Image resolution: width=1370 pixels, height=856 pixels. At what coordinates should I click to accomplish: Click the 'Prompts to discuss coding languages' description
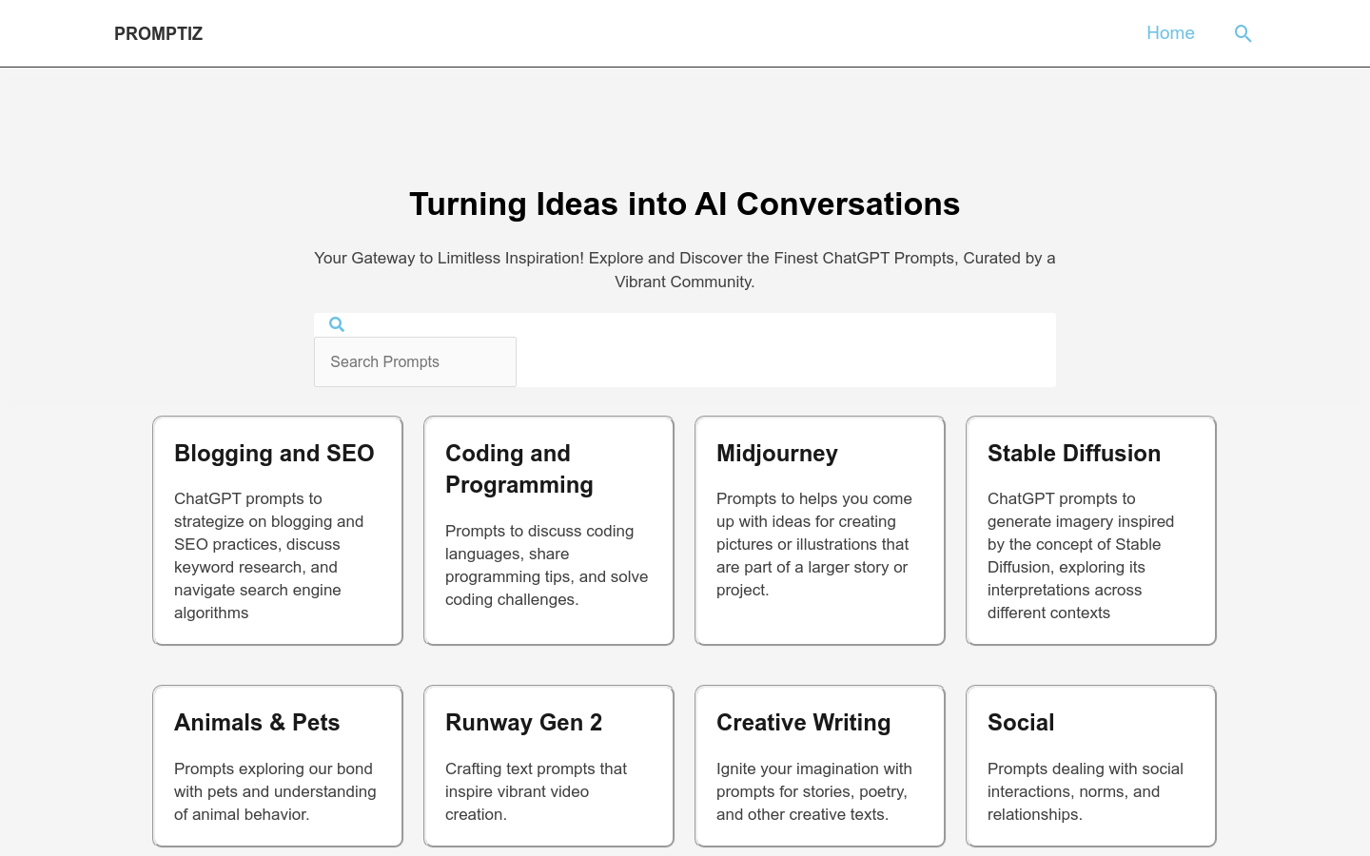[x=547, y=565]
